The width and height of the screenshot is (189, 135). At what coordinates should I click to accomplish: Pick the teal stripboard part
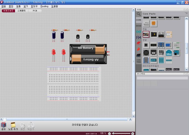pos(169,60)
